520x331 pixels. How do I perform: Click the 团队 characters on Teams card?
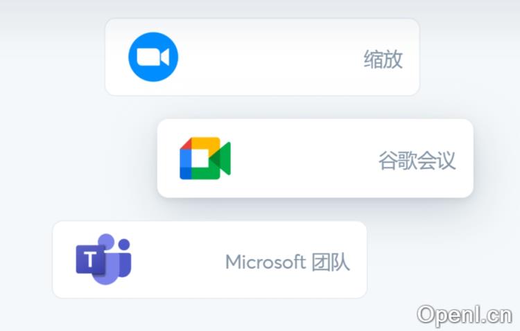point(330,262)
